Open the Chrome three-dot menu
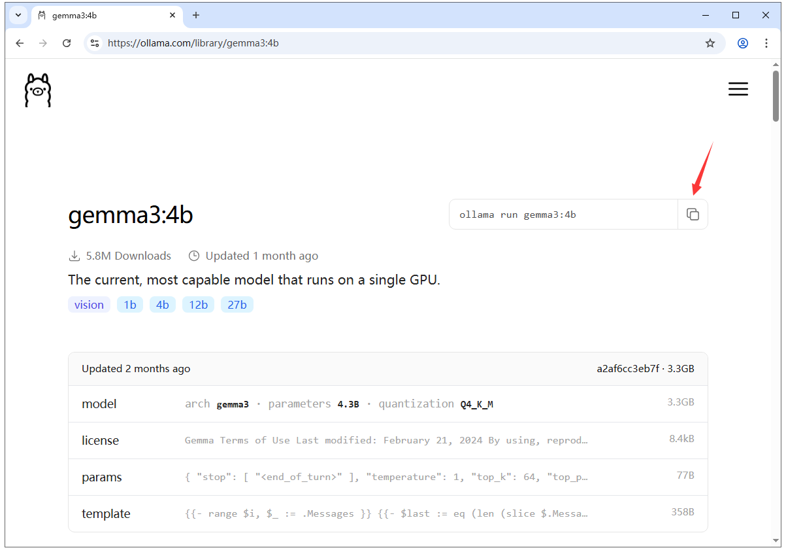 766,43
